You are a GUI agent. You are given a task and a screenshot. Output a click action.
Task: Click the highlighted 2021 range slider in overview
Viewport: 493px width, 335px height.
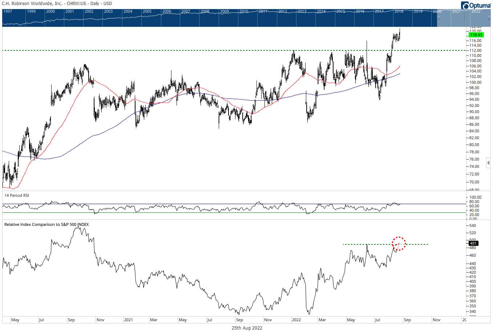pos(464,18)
